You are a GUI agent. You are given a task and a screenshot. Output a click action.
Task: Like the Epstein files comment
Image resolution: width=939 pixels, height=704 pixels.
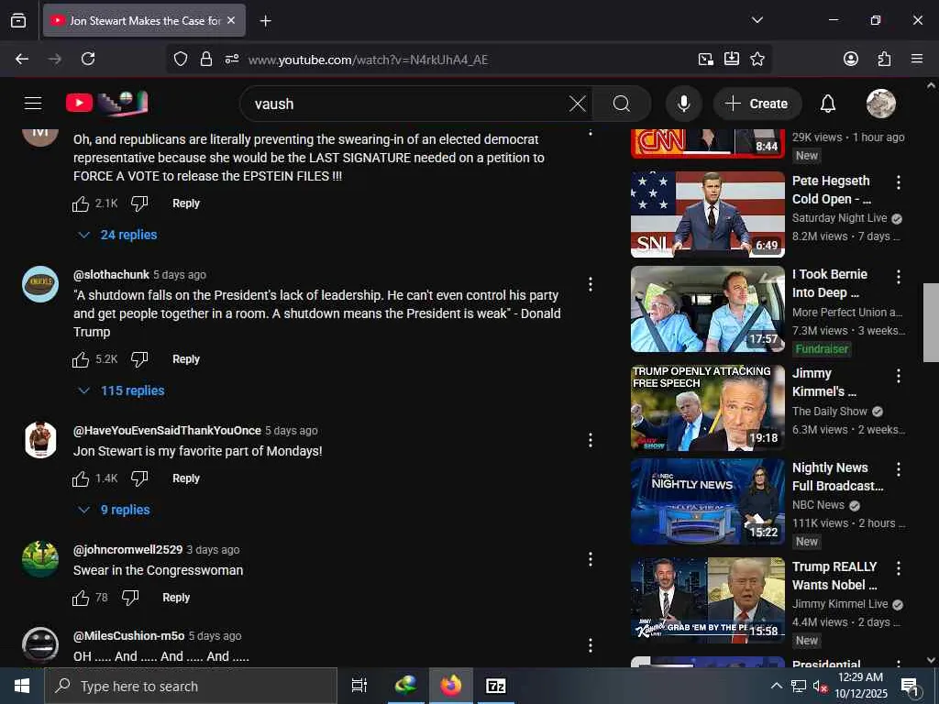(81, 203)
